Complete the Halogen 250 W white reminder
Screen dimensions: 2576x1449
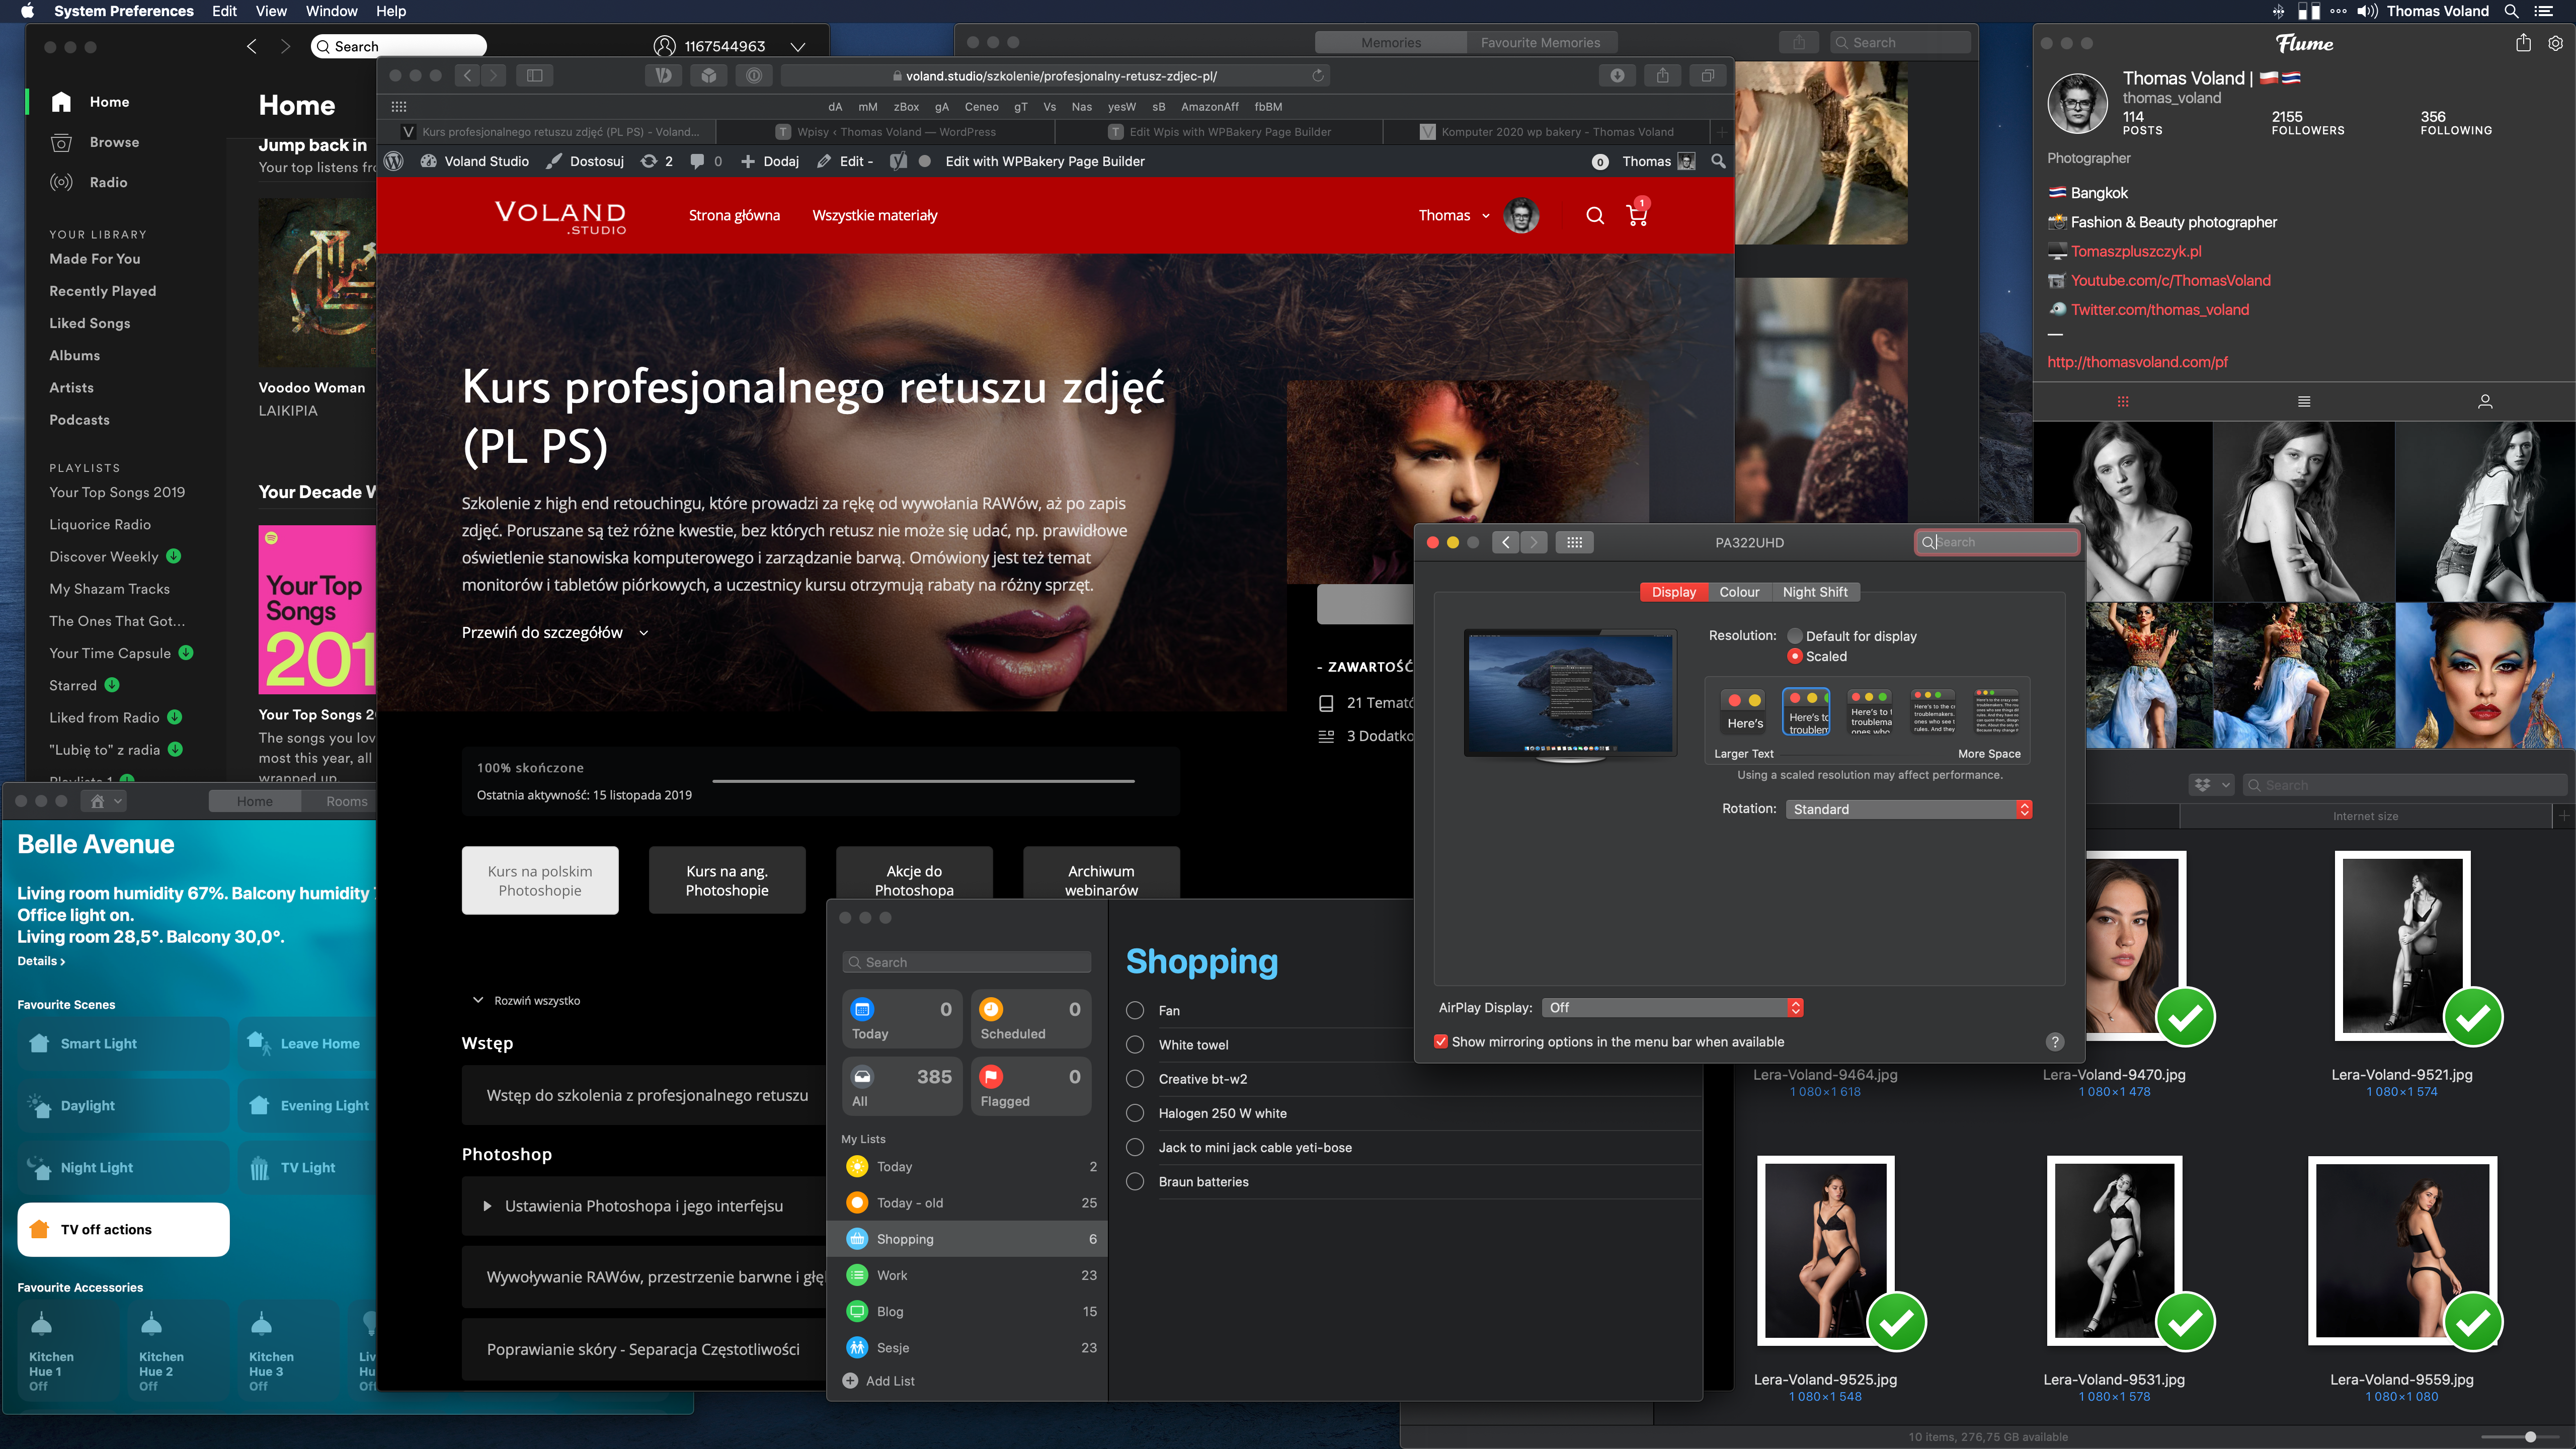tap(1135, 1113)
